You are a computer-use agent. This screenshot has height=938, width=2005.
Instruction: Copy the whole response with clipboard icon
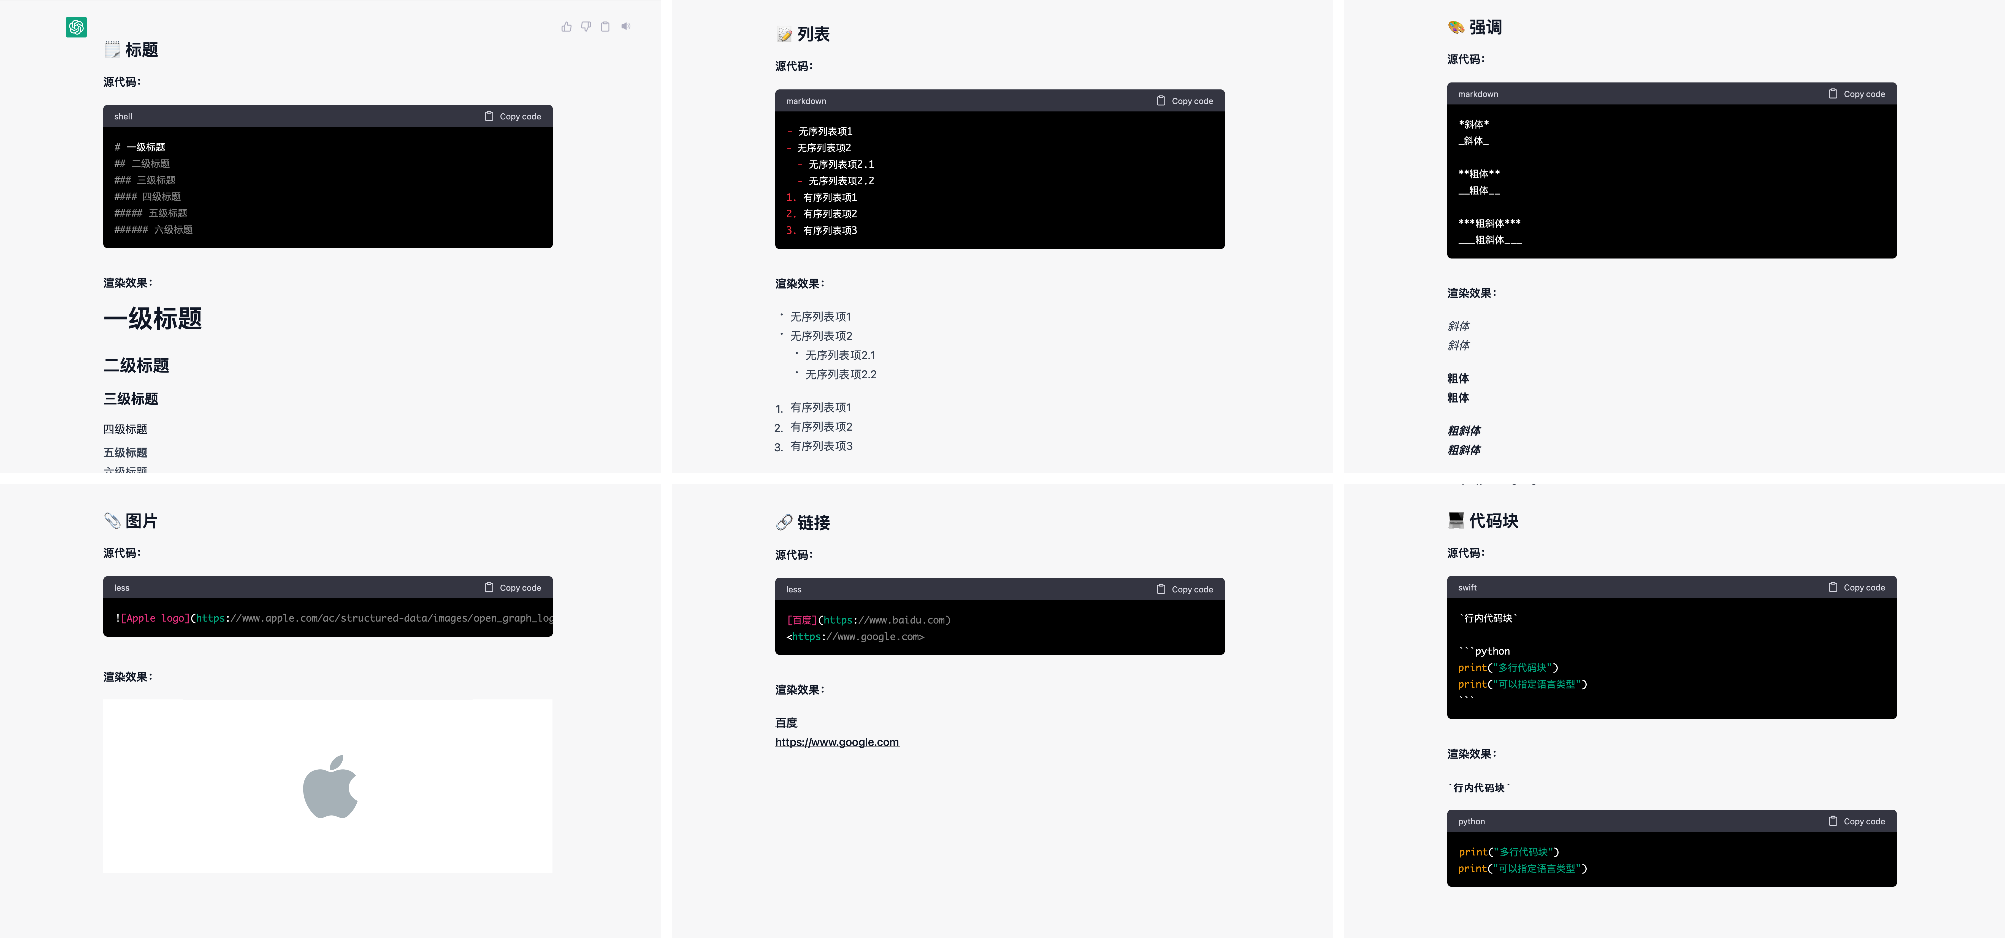606,26
